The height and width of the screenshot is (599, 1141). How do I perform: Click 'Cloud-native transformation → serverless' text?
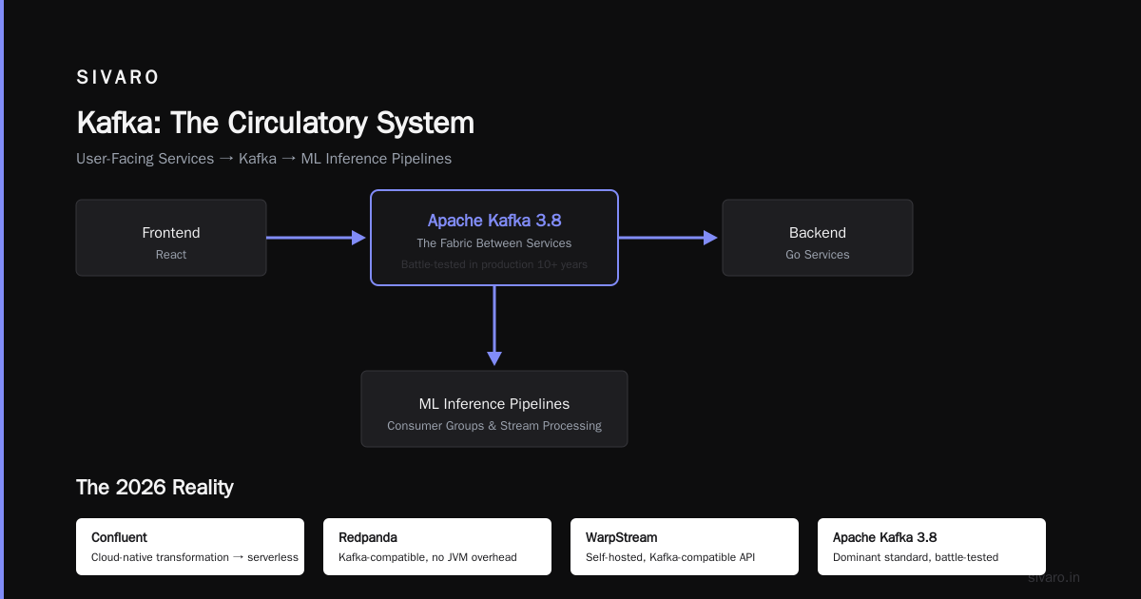click(195, 557)
